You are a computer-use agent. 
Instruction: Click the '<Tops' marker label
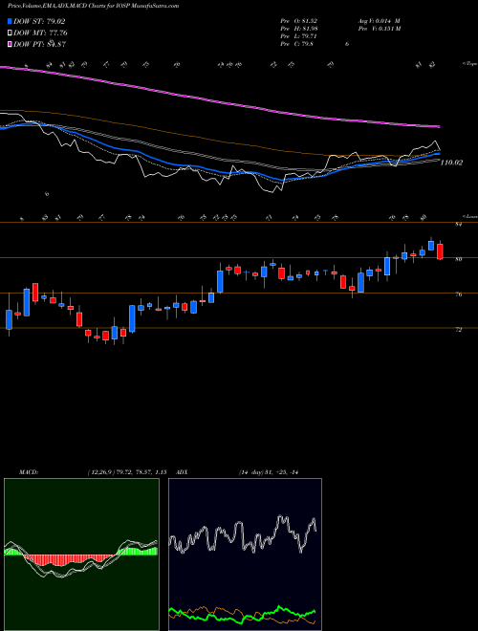469,64
